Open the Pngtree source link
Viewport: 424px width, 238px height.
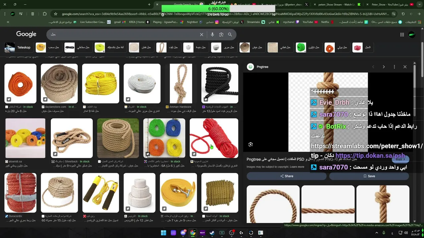pyautogui.click(x=258, y=67)
